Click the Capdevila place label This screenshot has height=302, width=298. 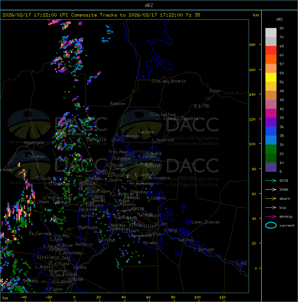pos(96,140)
